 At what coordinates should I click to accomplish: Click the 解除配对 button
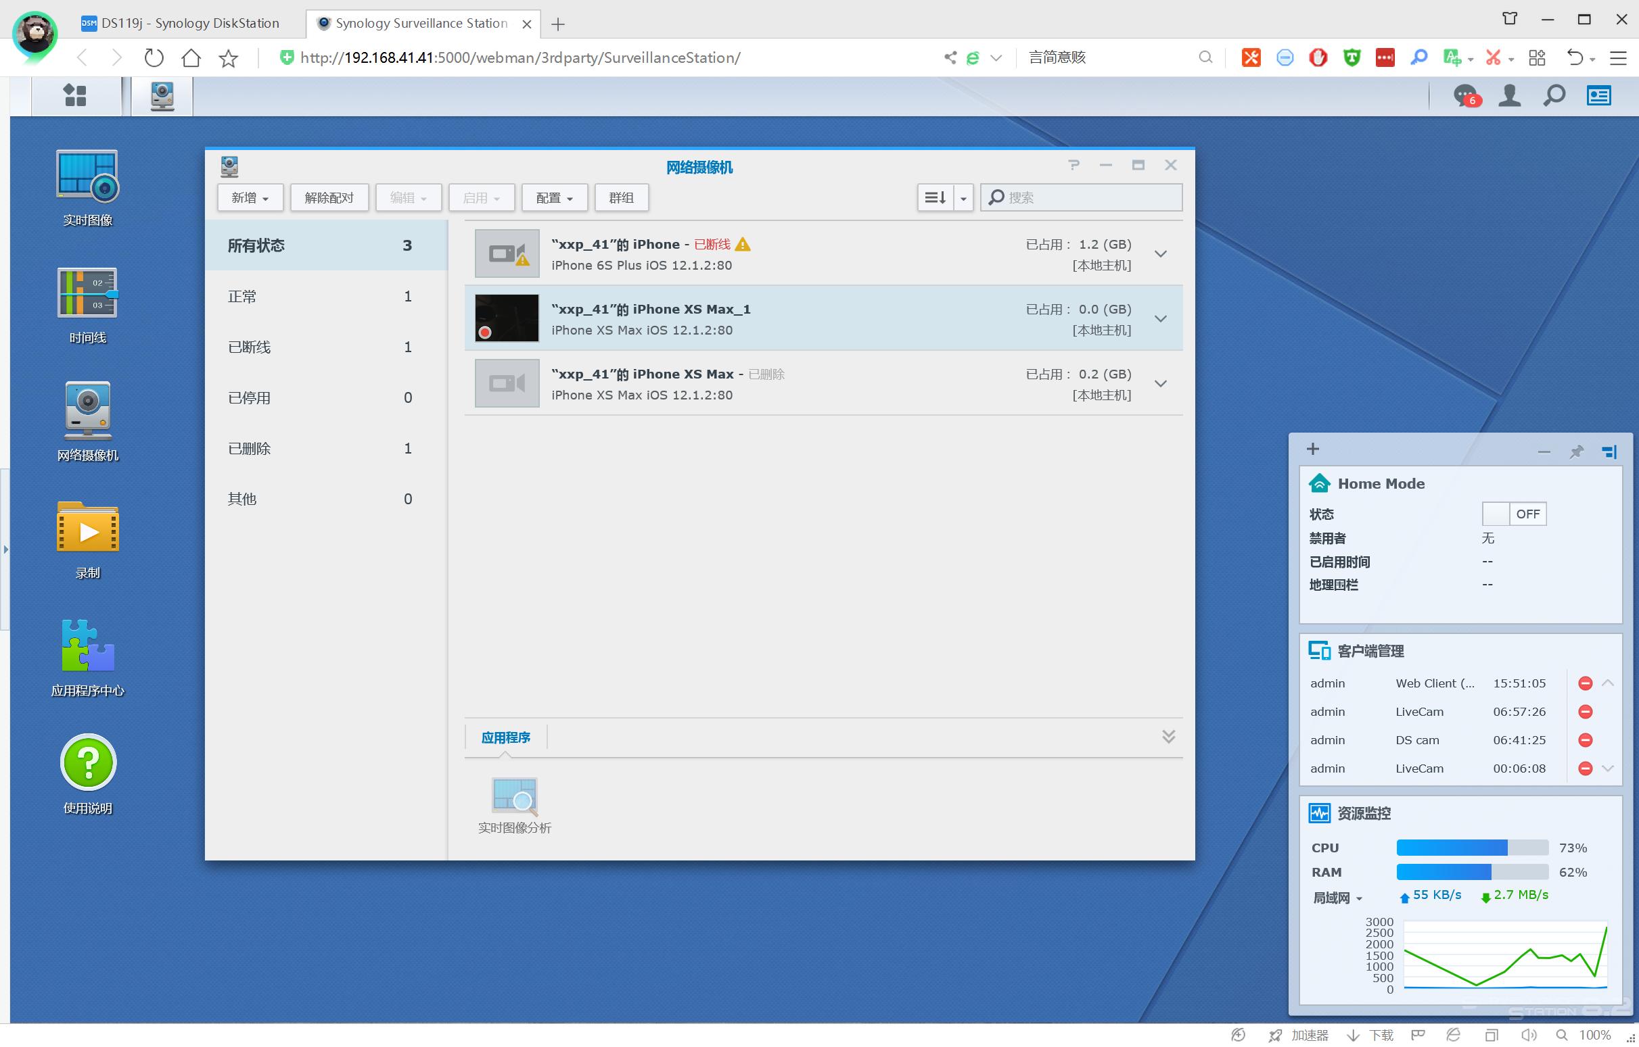click(329, 198)
